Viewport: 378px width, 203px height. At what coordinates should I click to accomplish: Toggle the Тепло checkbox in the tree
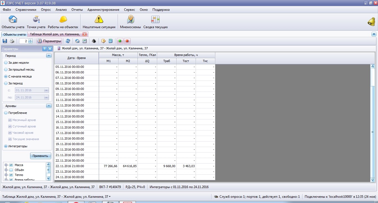(x=11, y=175)
